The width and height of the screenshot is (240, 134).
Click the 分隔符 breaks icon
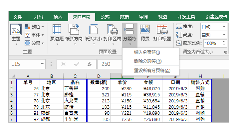click(130, 29)
